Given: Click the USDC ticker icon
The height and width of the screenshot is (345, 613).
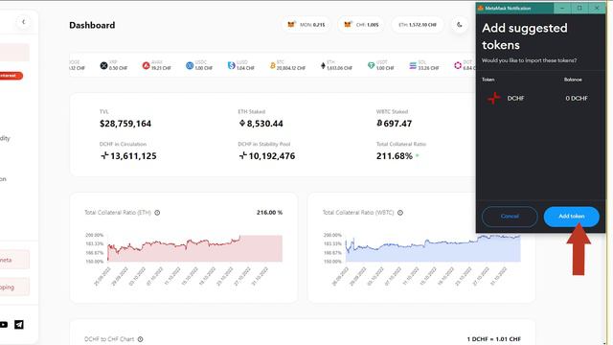Looking at the screenshot, I should click(190, 65).
